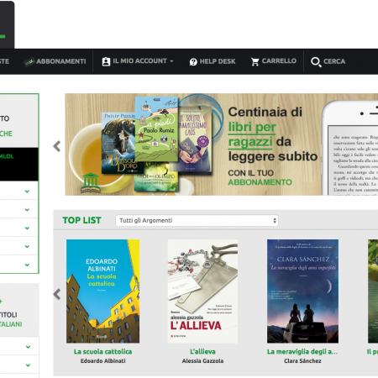Click the libri per ragazzi banner link

point(252,134)
